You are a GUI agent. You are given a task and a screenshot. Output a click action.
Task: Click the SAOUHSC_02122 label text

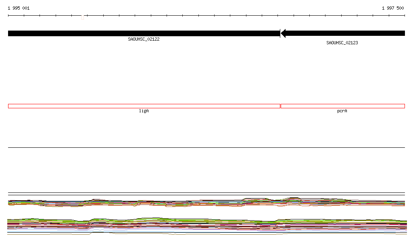[x=144, y=39]
